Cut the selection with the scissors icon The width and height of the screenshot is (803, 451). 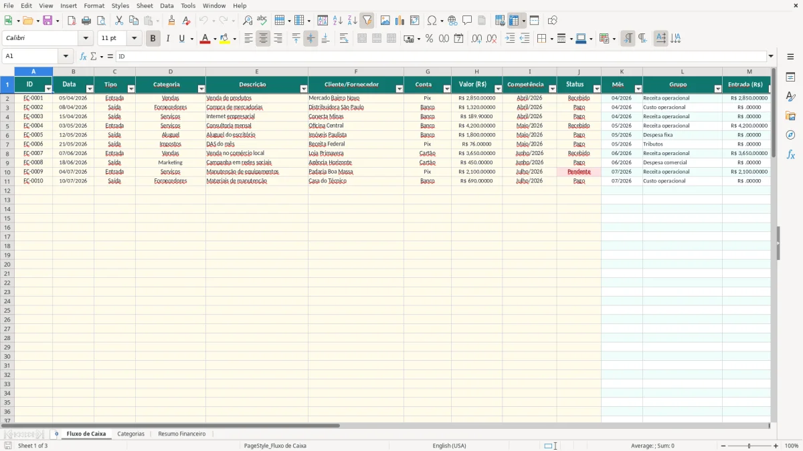pyautogui.click(x=119, y=21)
